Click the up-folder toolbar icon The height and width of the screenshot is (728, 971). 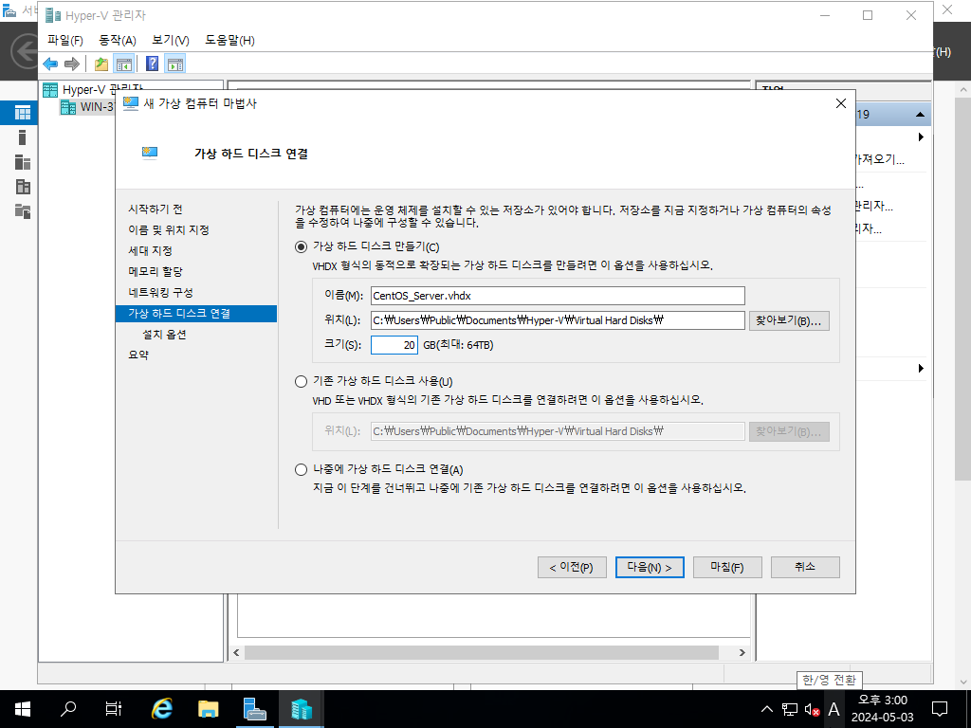101,64
